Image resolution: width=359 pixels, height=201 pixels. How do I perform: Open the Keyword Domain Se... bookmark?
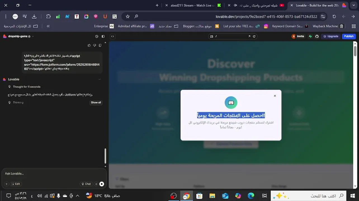tap(290, 26)
